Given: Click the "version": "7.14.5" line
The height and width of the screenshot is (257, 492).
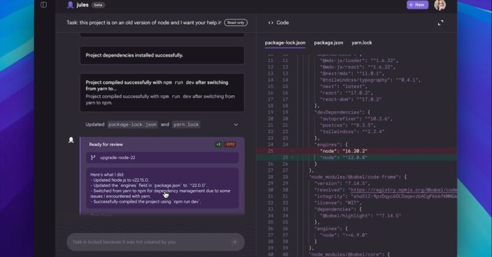Looking at the screenshot, I should [342, 183].
